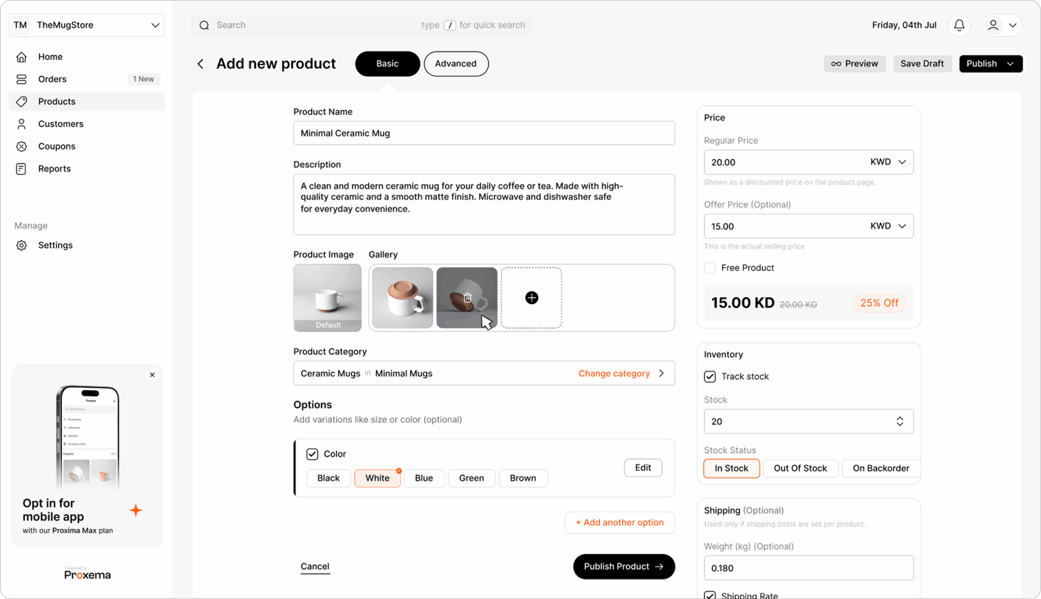Click the back arrow beside Add new product
This screenshot has width=1041, height=599.
[x=200, y=64]
